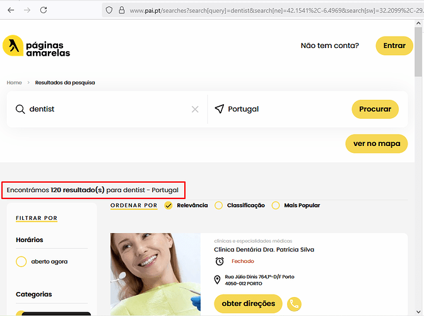Screen dimensions: 424x316
Task: Click the location arrow icon
Action: [x=219, y=109]
